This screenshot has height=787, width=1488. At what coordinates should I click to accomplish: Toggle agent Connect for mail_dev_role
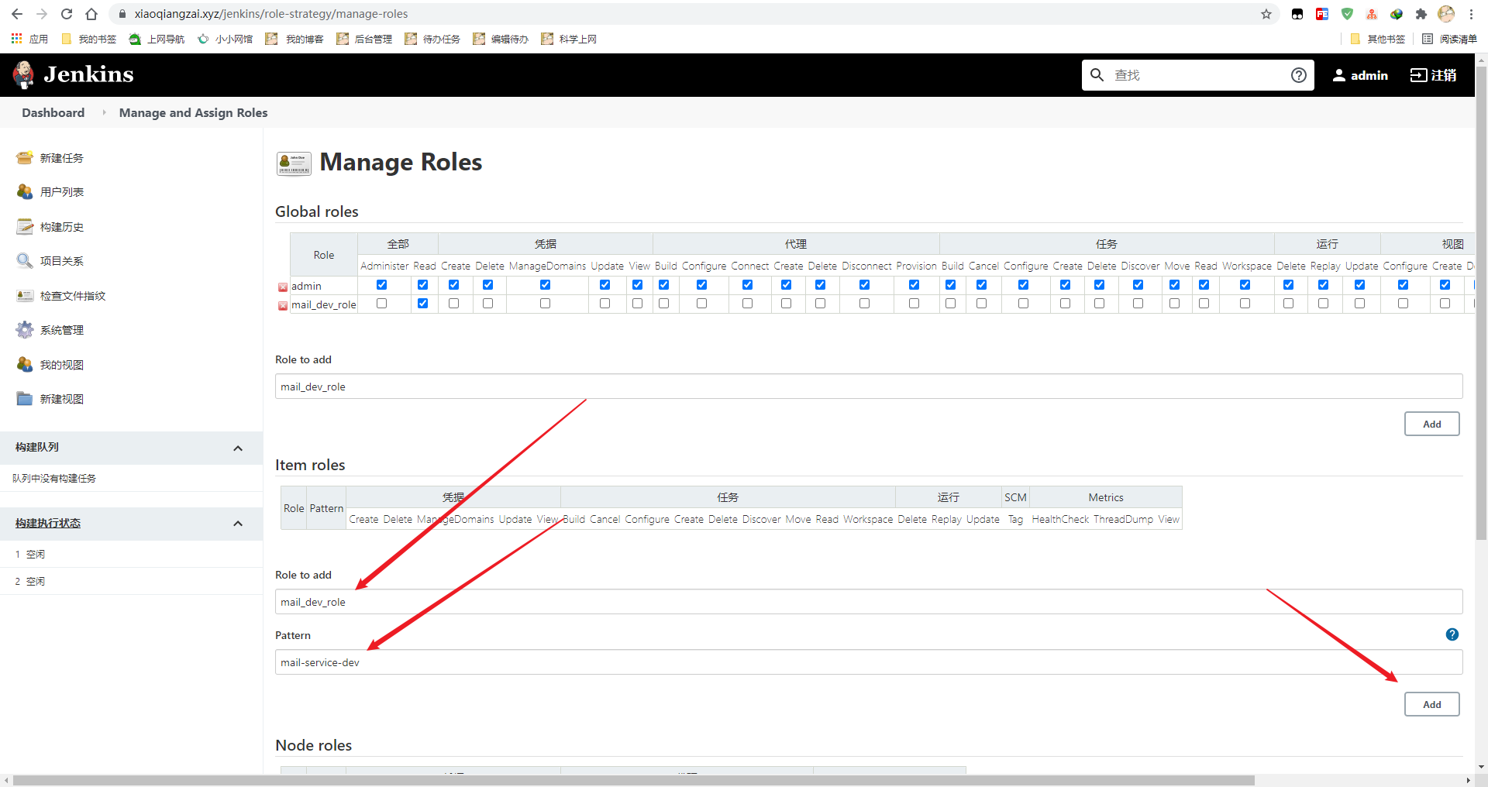(747, 304)
